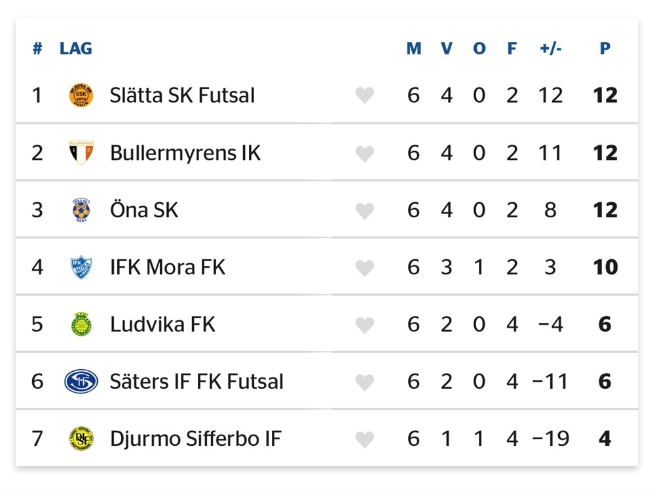Screen dimensions: 655x489
Task: Favorite Slätta SK Futsal with the heart
Action: 365,96
